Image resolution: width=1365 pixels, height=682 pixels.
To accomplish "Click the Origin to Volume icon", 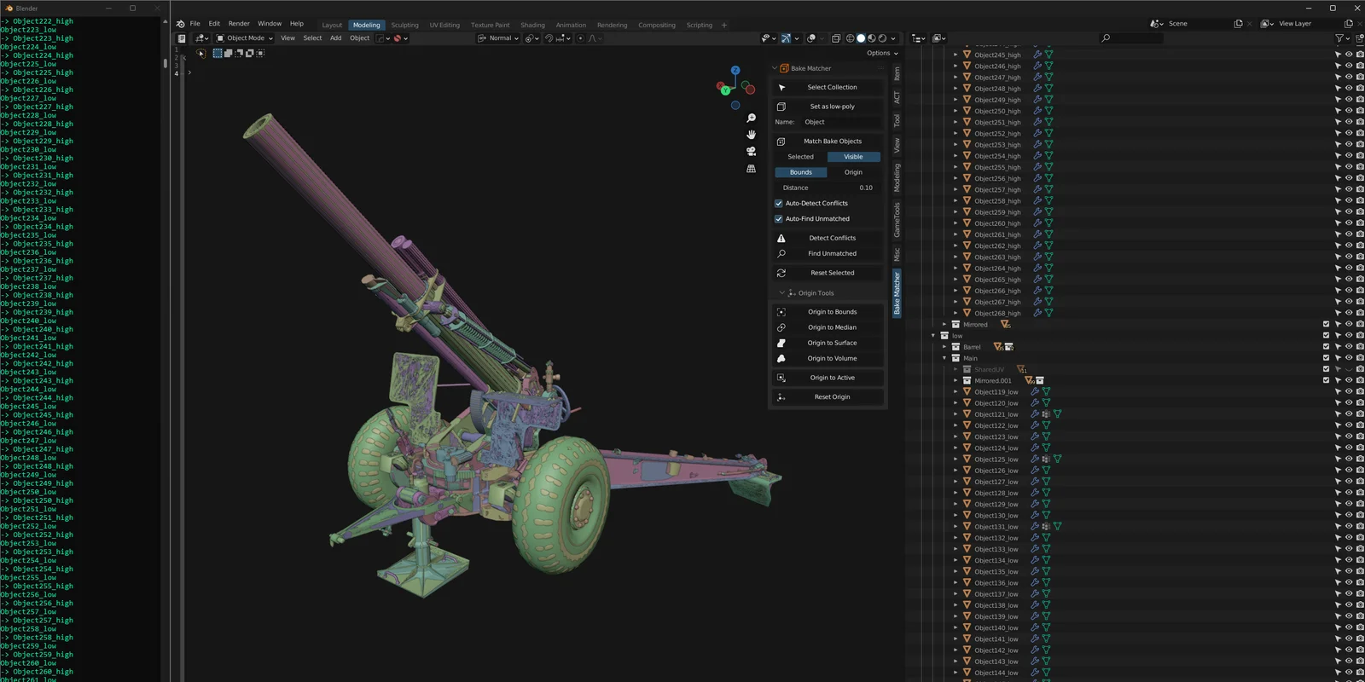I will coord(781,358).
